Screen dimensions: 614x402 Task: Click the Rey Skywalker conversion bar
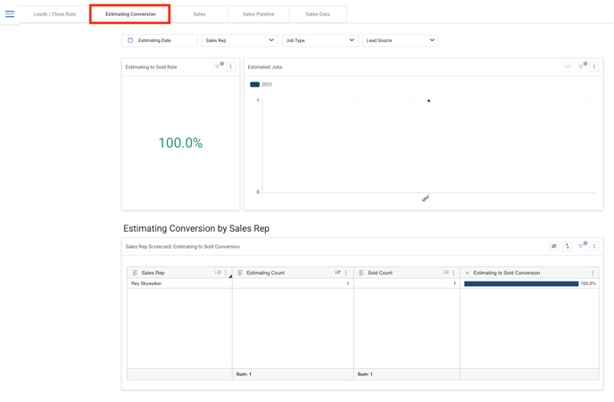[521, 283]
